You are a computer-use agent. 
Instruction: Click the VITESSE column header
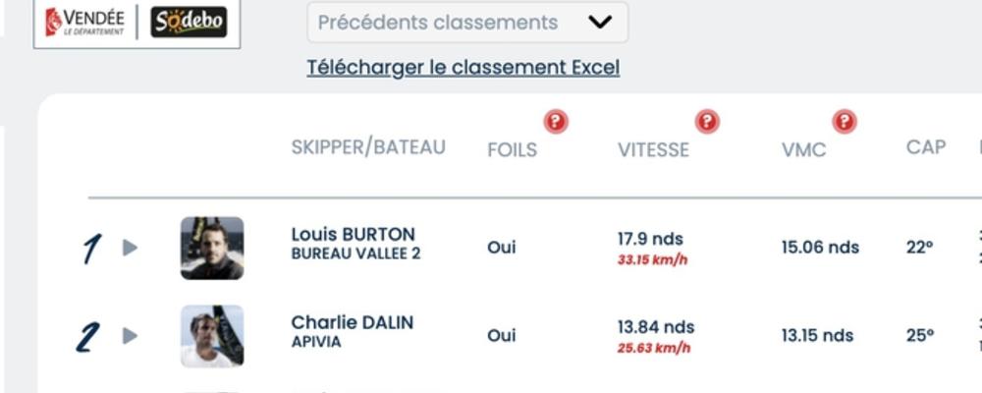(653, 149)
